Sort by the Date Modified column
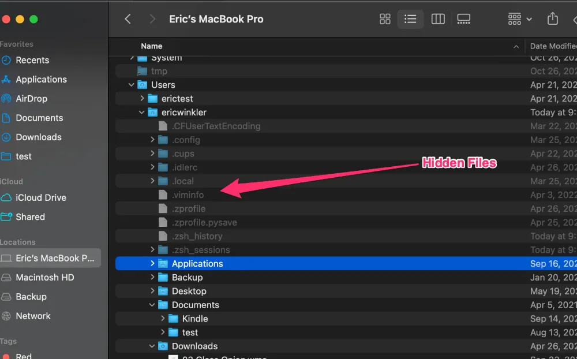 [552, 46]
